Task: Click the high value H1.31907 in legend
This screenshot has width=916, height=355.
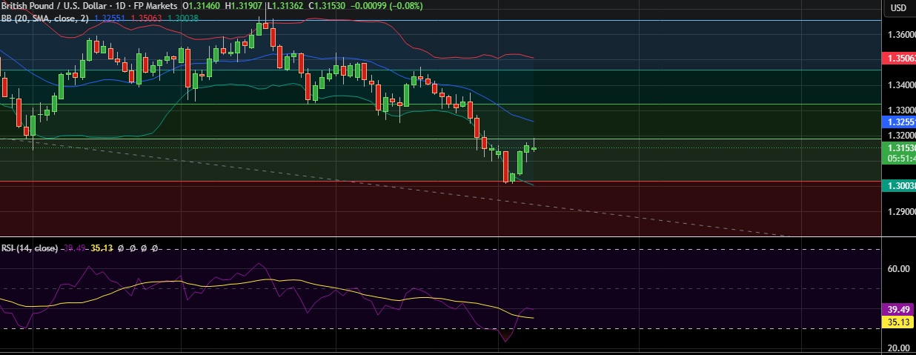Action: coord(244,7)
